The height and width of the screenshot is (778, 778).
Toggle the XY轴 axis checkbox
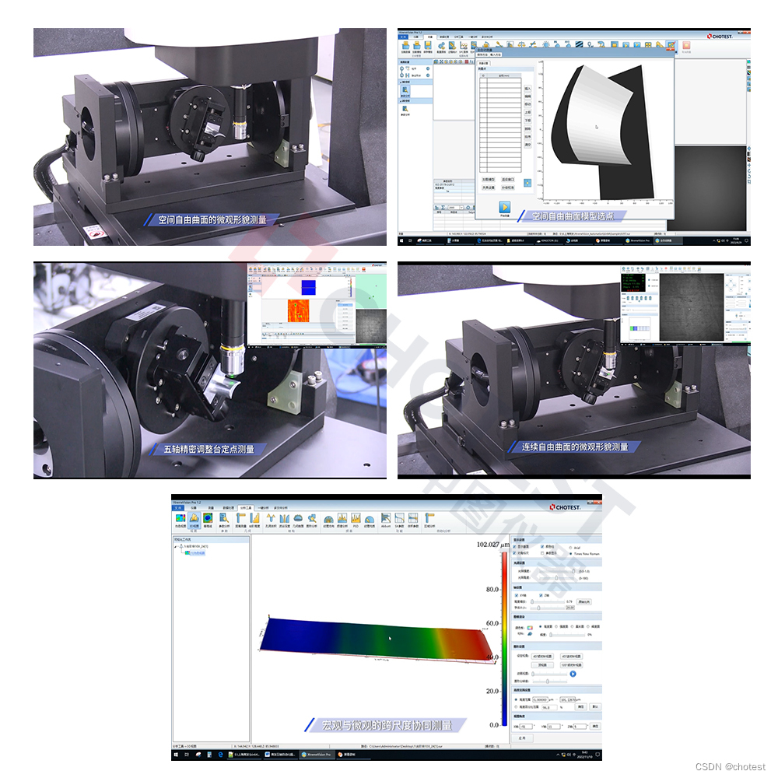pos(516,595)
